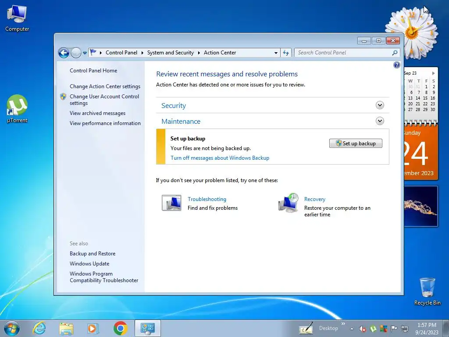
Task: Click the network tray icon
Action: [x=405, y=329]
